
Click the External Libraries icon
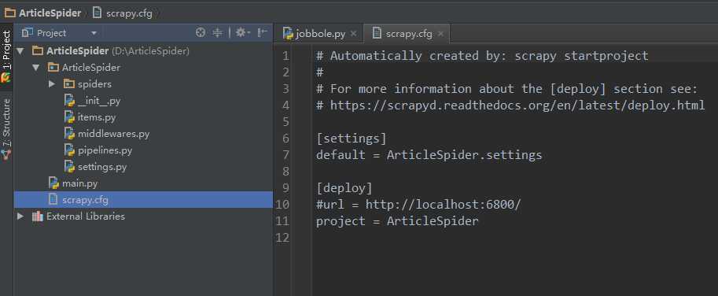pos(38,216)
